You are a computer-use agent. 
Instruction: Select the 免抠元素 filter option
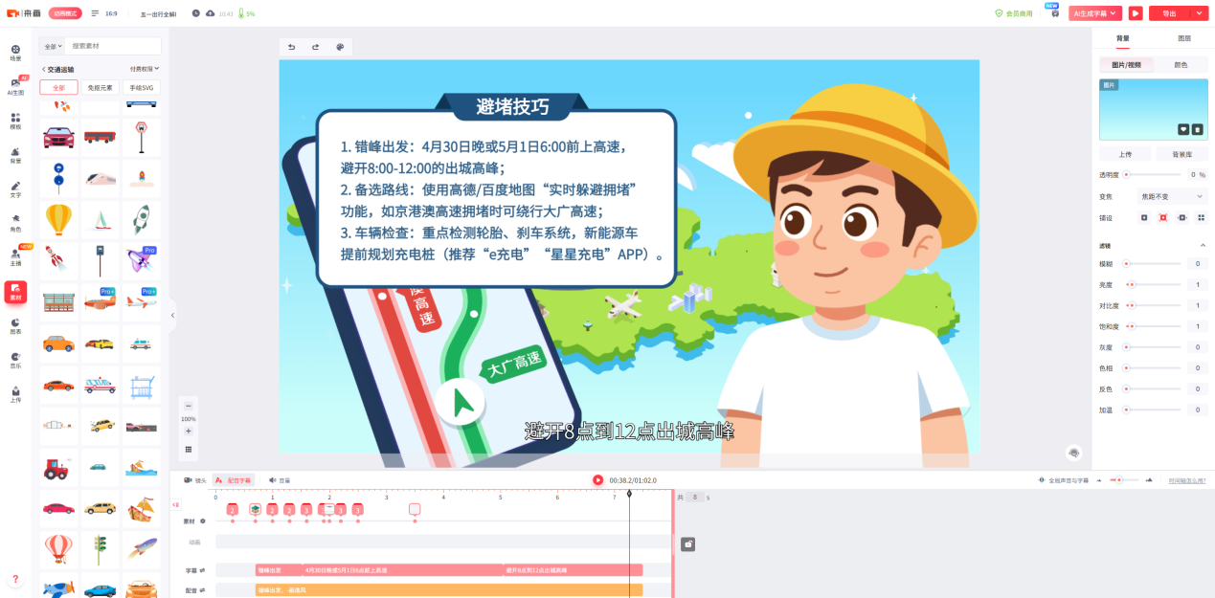pyautogui.click(x=100, y=87)
